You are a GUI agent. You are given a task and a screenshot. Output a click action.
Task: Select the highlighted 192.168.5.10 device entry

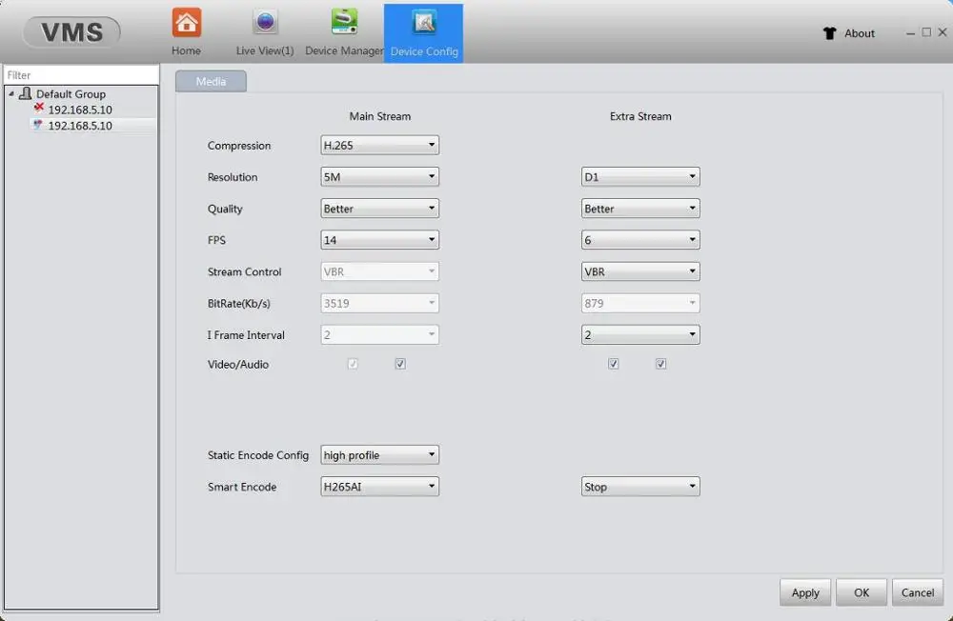[80, 126]
